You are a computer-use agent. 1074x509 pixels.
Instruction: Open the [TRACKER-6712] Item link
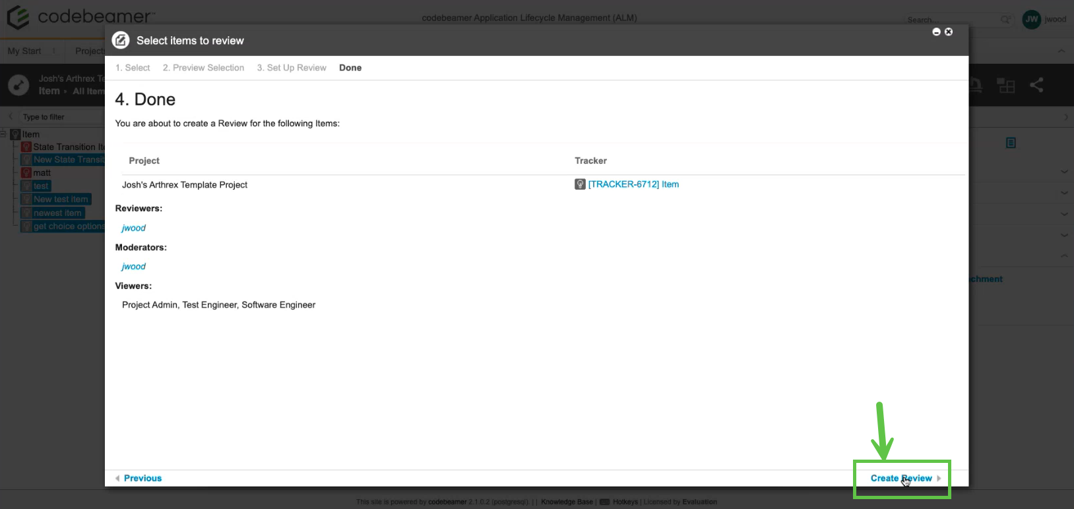633,184
